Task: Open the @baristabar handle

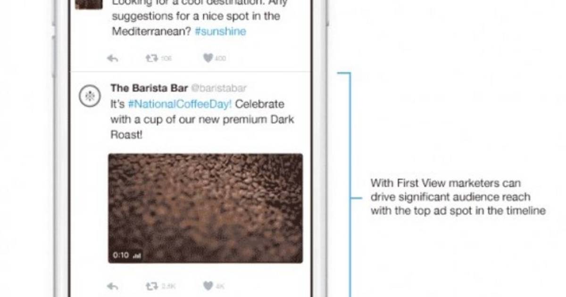Action: pyautogui.click(x=219, y=88)
